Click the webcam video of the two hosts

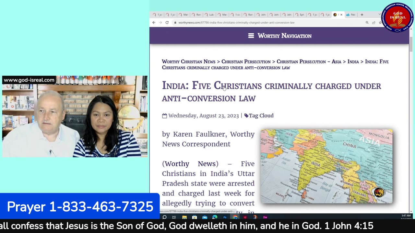point(75,116)
